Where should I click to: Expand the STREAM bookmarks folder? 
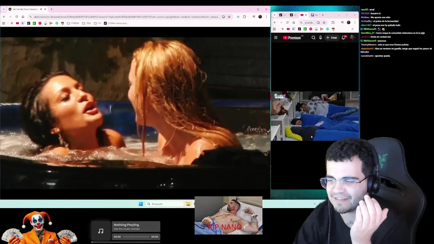click(x=73, y=23)
